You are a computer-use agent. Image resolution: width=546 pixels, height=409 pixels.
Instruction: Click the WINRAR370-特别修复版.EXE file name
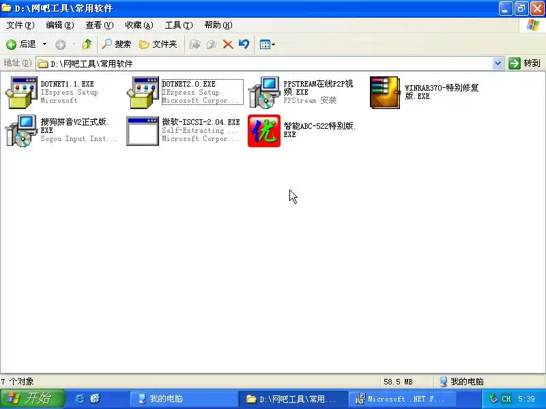442,92
